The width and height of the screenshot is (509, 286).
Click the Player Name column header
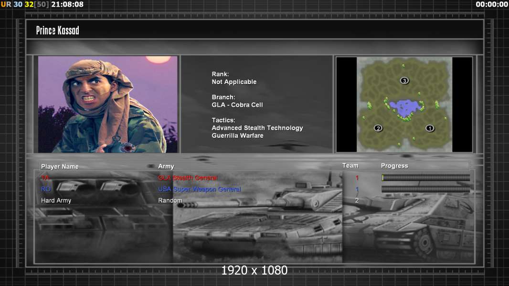pyautogui.click(x=60, y=166)
